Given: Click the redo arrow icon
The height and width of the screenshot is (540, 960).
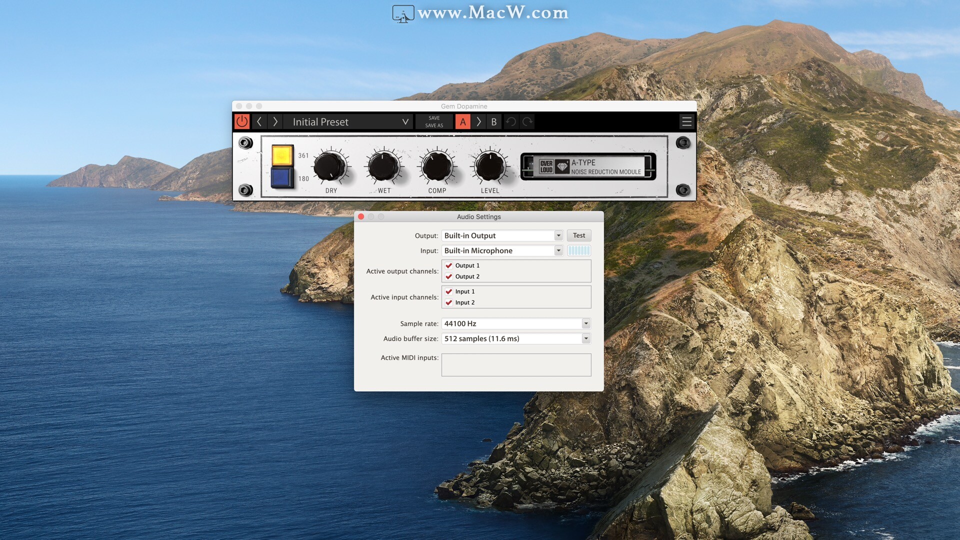Looking at the screenshot, I should tap(527, 121).
